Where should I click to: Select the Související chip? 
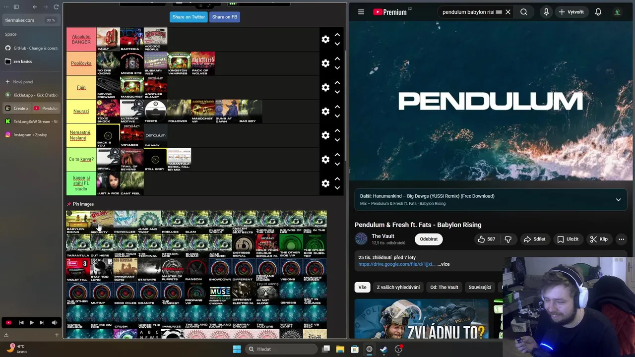pos(480,287)
